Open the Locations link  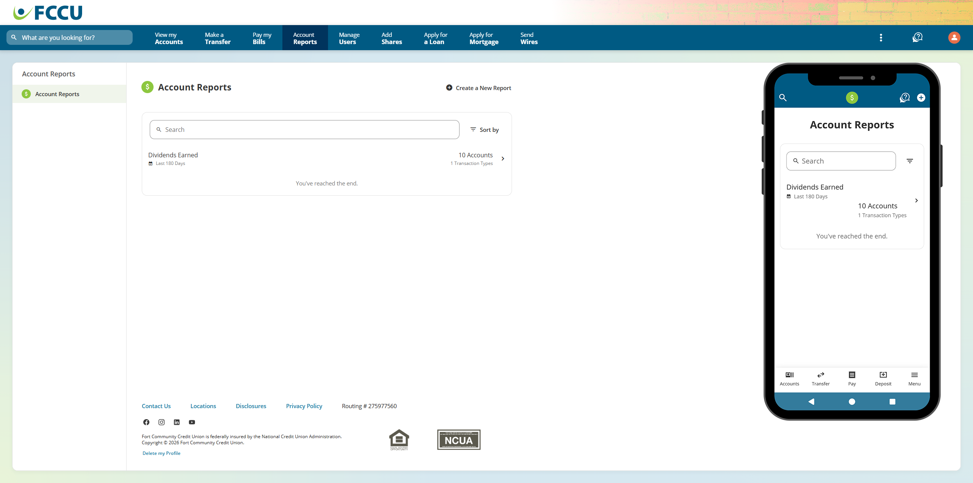click(203, 406)
